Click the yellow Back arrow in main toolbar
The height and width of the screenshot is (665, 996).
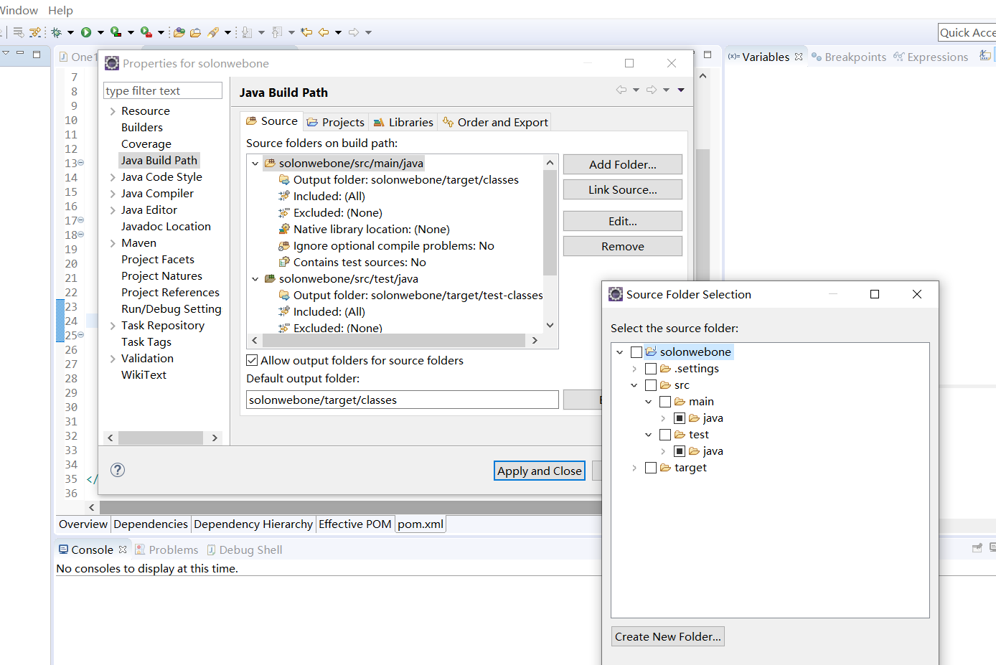click(x=324, y=32)
